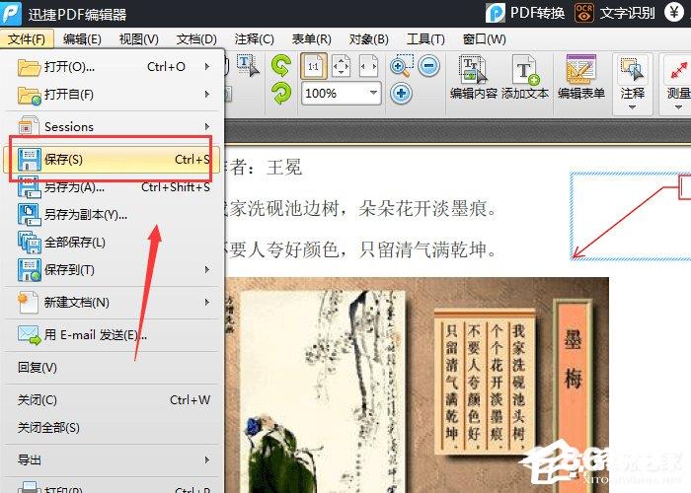Open the 窗口(W) menu
The height and width of the screenshot is (493, 691).
485,39
